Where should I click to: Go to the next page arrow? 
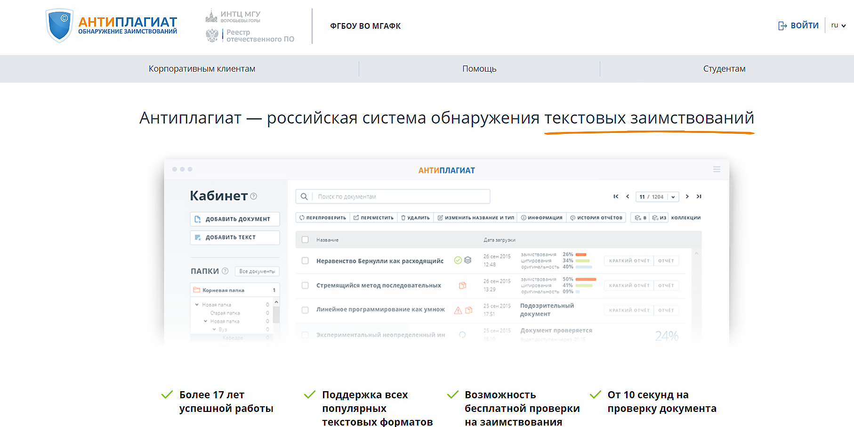click(687, 197)
